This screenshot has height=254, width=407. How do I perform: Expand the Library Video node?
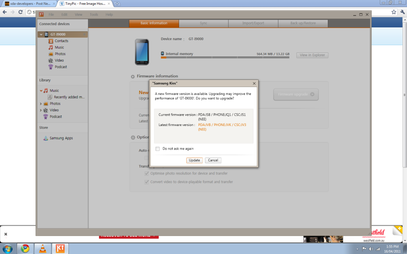(41, 110)
